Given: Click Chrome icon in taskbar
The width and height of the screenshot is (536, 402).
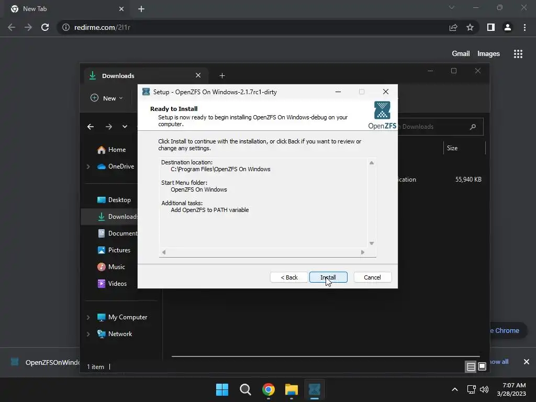Looking at the screenshot, I should pyautogui.click(x=269, y=389).
